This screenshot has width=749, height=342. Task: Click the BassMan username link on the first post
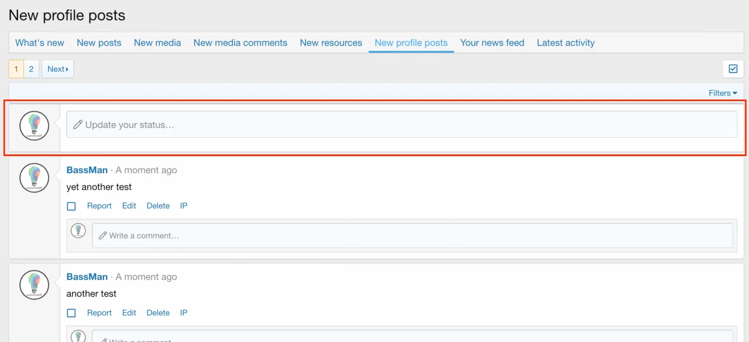[x=87, y=170]
